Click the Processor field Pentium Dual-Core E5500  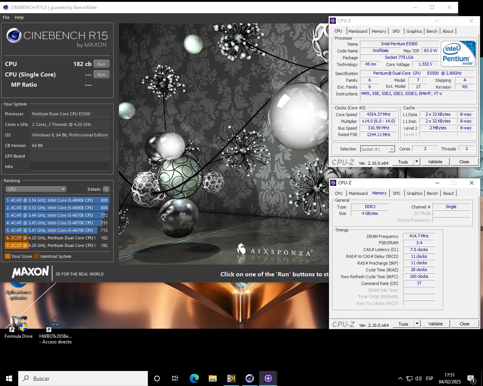pyautogui.click(x=70, y=114)
